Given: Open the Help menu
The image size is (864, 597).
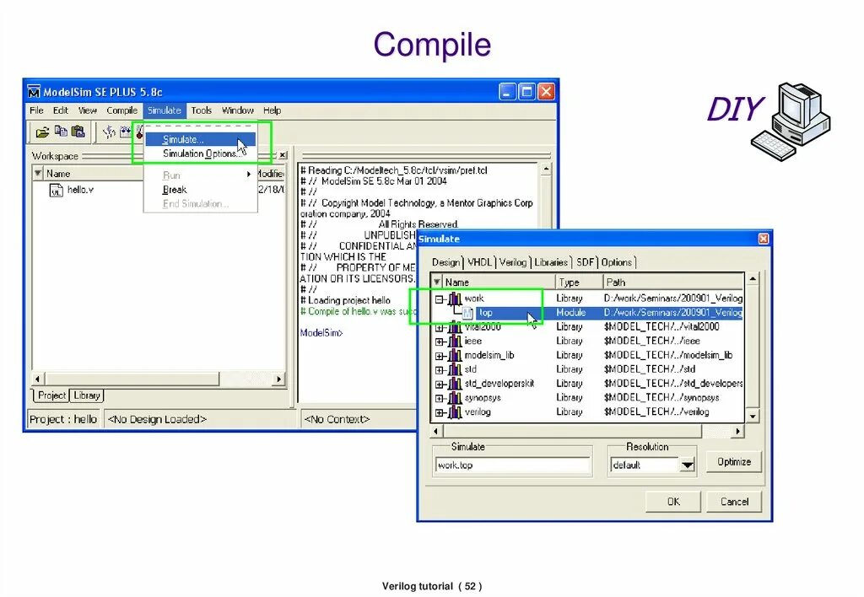Looking at the screenshot, I should [272, 110].
